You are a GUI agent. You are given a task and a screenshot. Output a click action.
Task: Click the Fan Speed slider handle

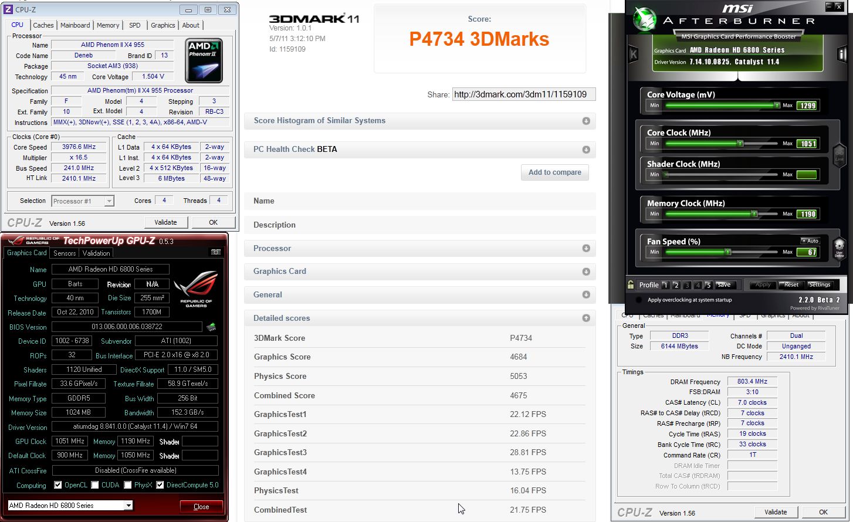coord(727,252)
